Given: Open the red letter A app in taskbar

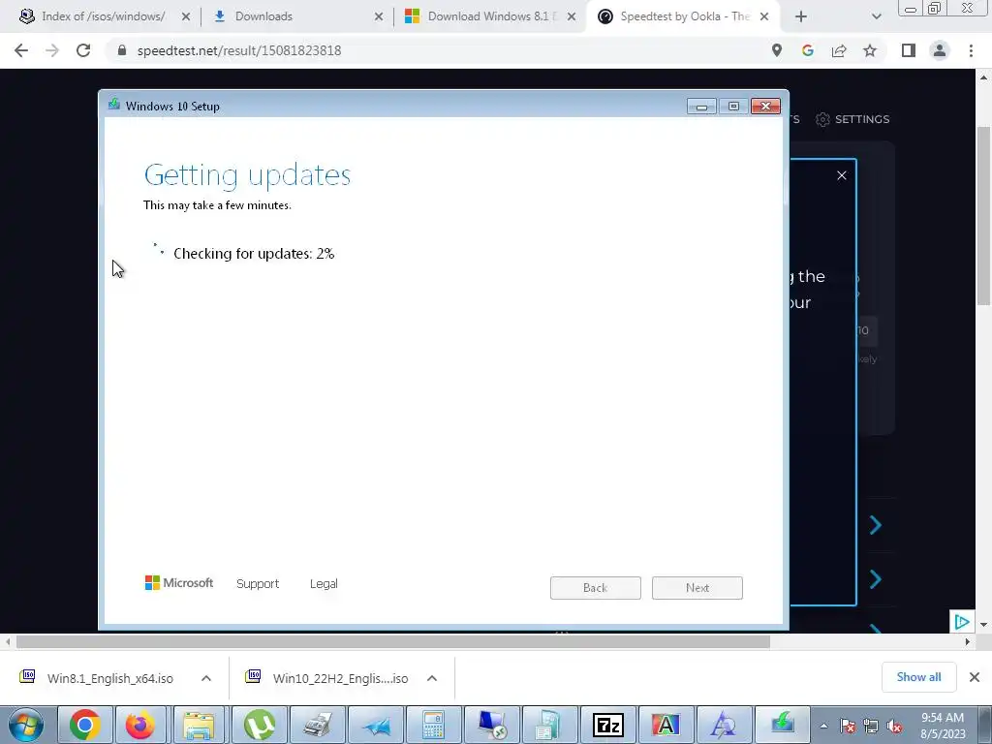Looking at the screenshot, I should [666, 725].
